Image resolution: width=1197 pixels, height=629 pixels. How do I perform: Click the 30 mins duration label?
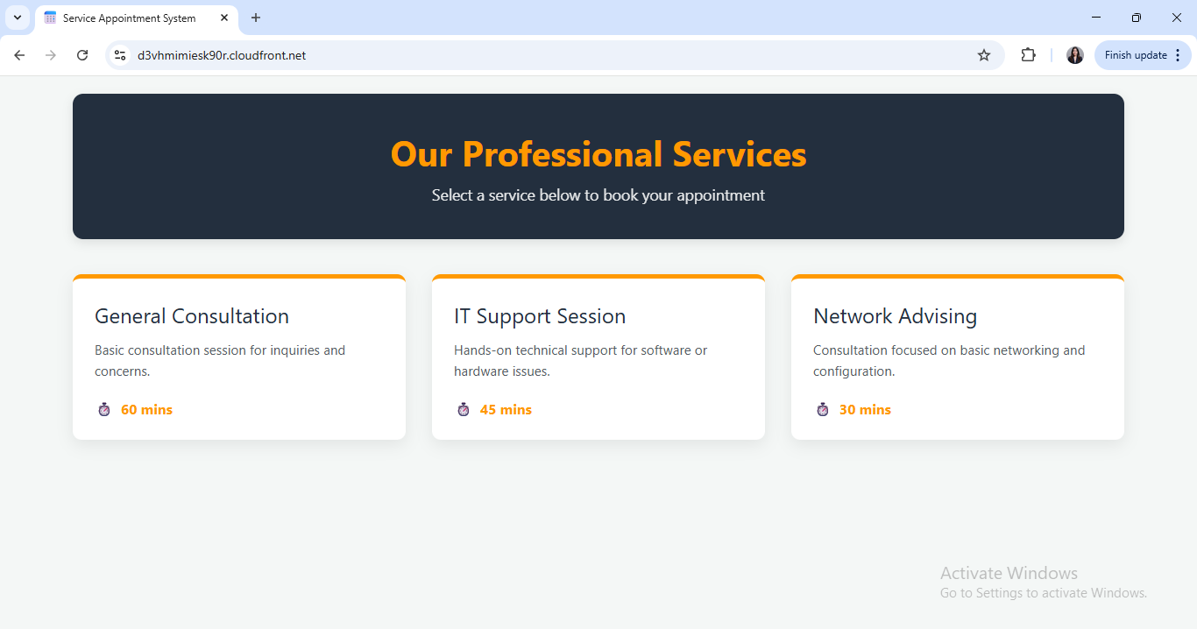click(x=865, y=410)
